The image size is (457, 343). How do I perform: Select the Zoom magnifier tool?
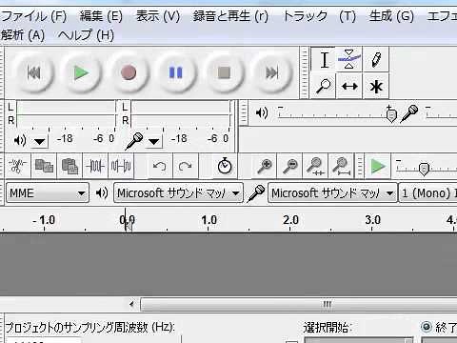pyautogui.click(x=324, y=86)
